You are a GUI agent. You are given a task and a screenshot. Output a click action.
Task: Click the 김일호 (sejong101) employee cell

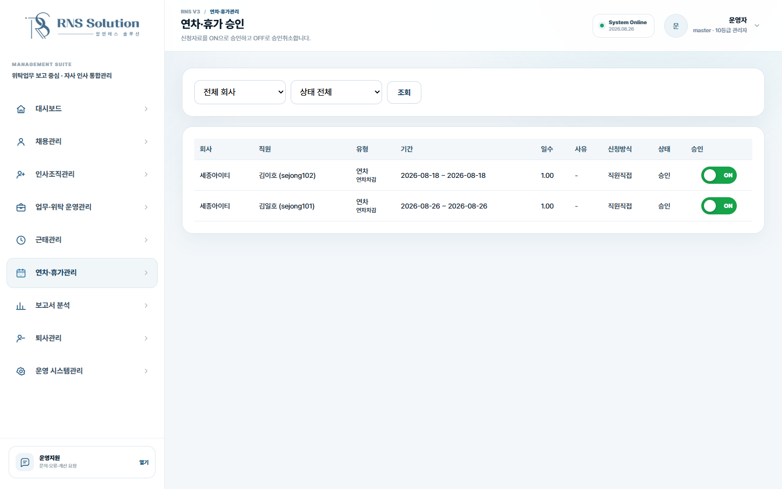point(287,206)
